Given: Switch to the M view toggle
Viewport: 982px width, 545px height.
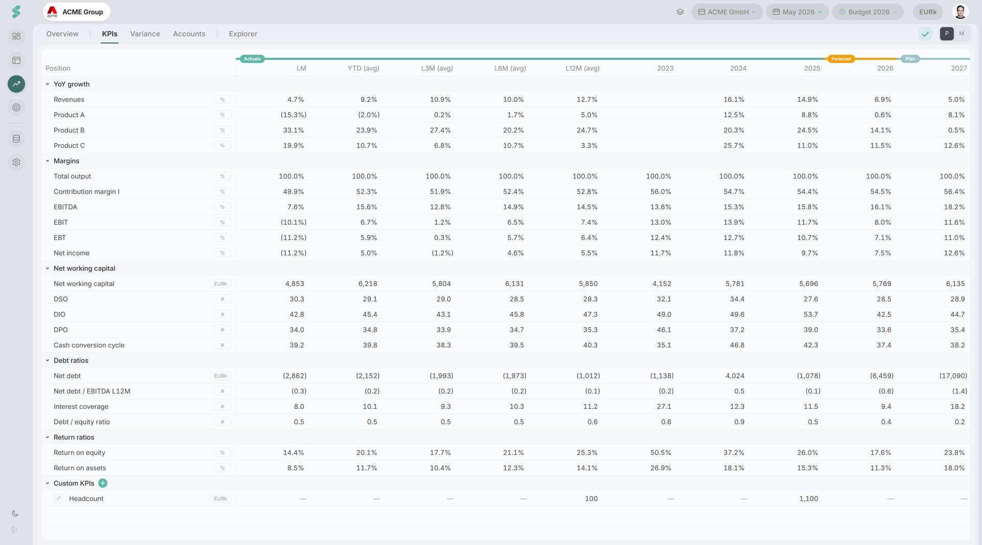Looking at the screenshot, I should [962, 34].
